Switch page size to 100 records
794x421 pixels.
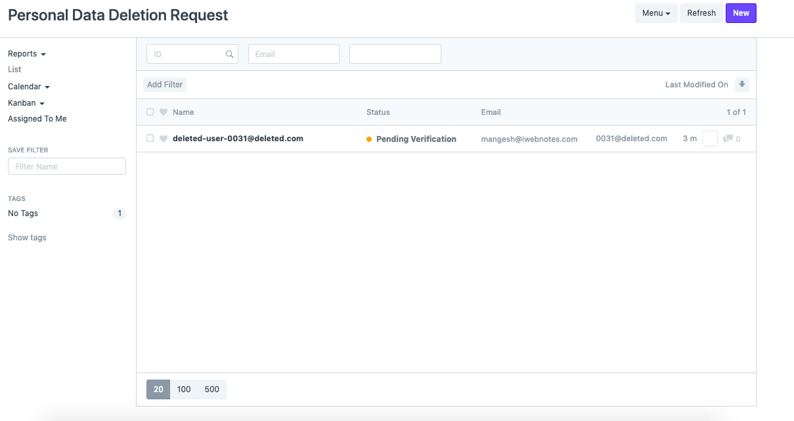tap(184, 389)
